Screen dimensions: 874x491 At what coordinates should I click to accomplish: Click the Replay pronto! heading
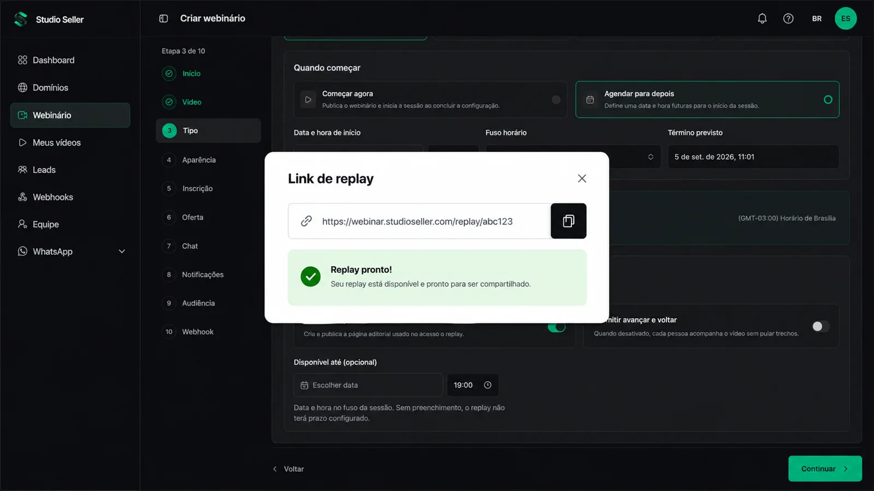tap(361, 270)
